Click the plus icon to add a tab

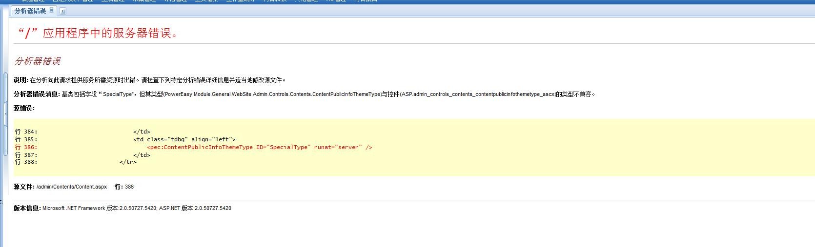tap(63, 11)
